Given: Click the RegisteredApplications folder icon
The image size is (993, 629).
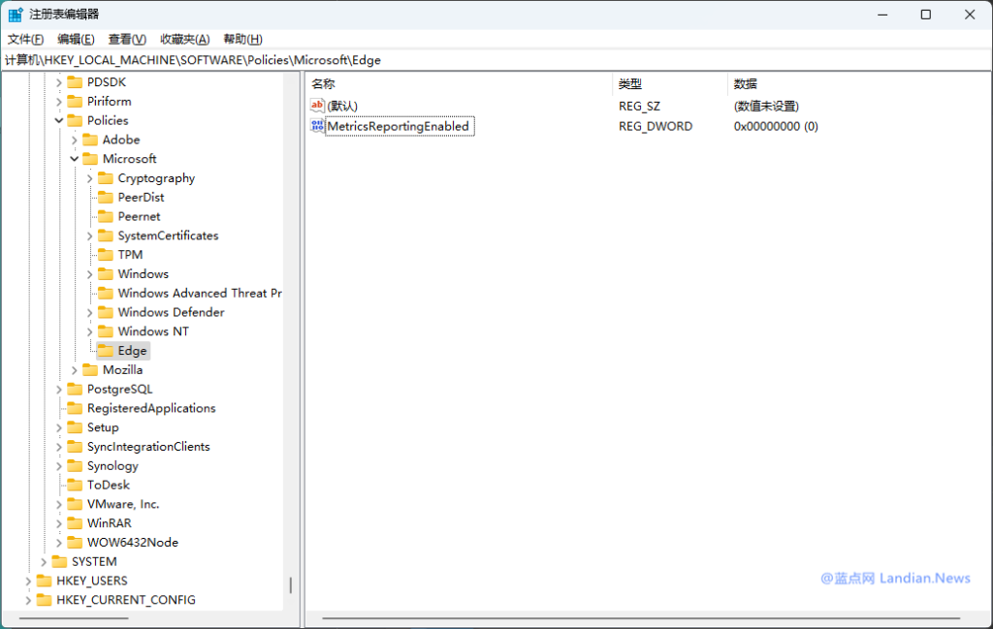Looking at the screenshot, I should [x=75, y=408].
